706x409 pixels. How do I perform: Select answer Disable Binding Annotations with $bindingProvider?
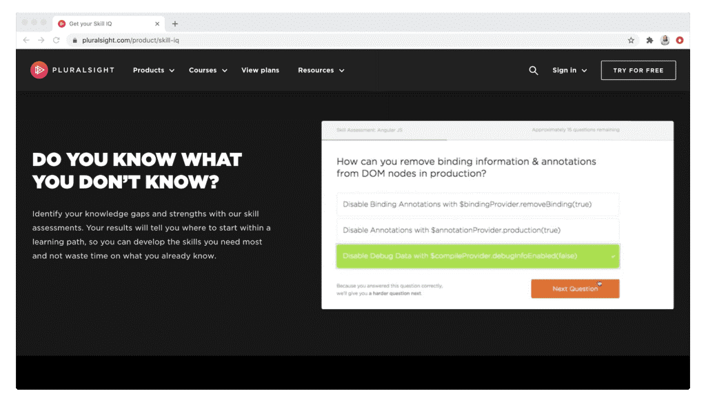(478, 204)
